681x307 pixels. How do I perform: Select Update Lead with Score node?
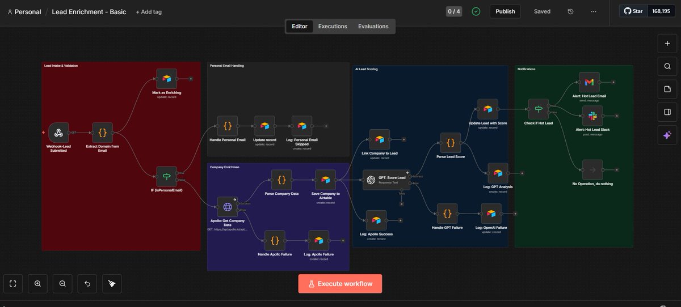[x=487, y=109]
